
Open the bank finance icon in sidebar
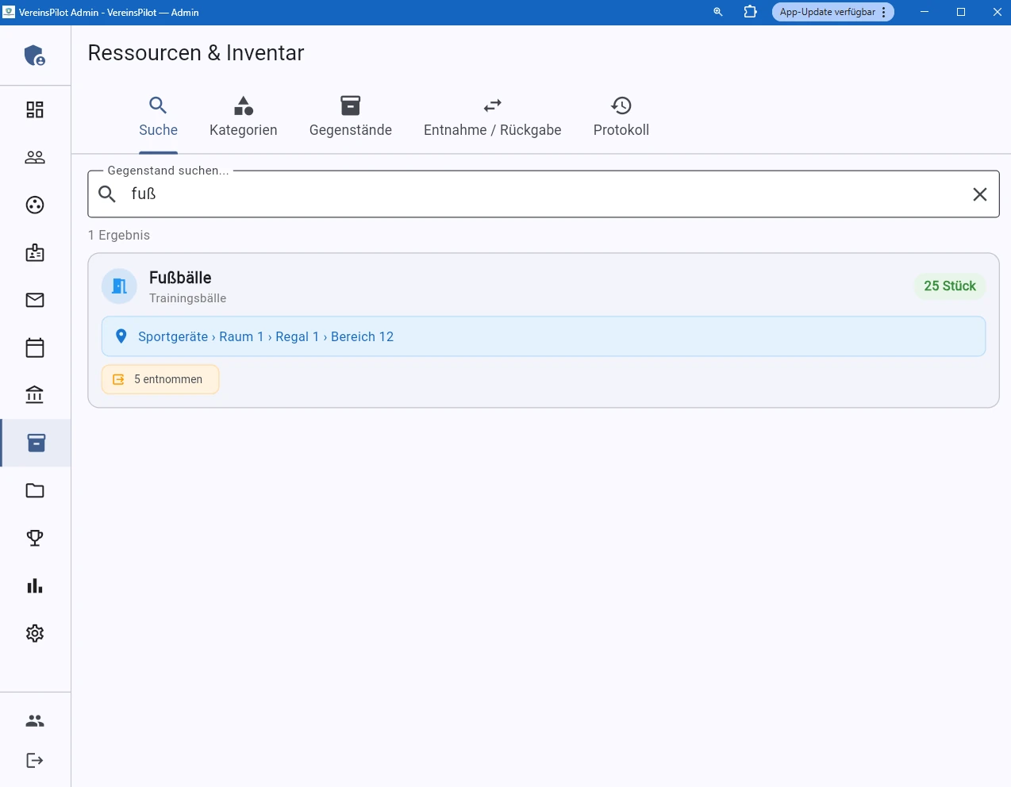pos(35,394)
